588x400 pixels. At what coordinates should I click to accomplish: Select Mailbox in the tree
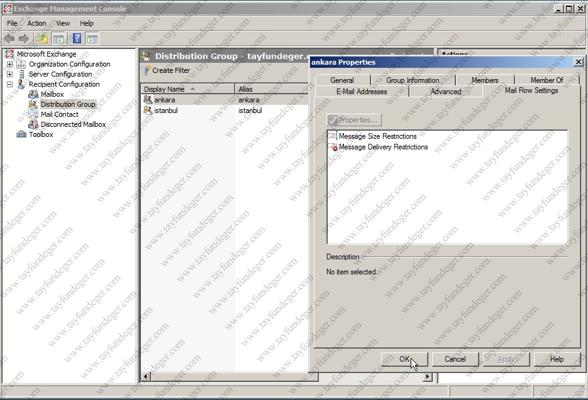(x=52, y=94)
